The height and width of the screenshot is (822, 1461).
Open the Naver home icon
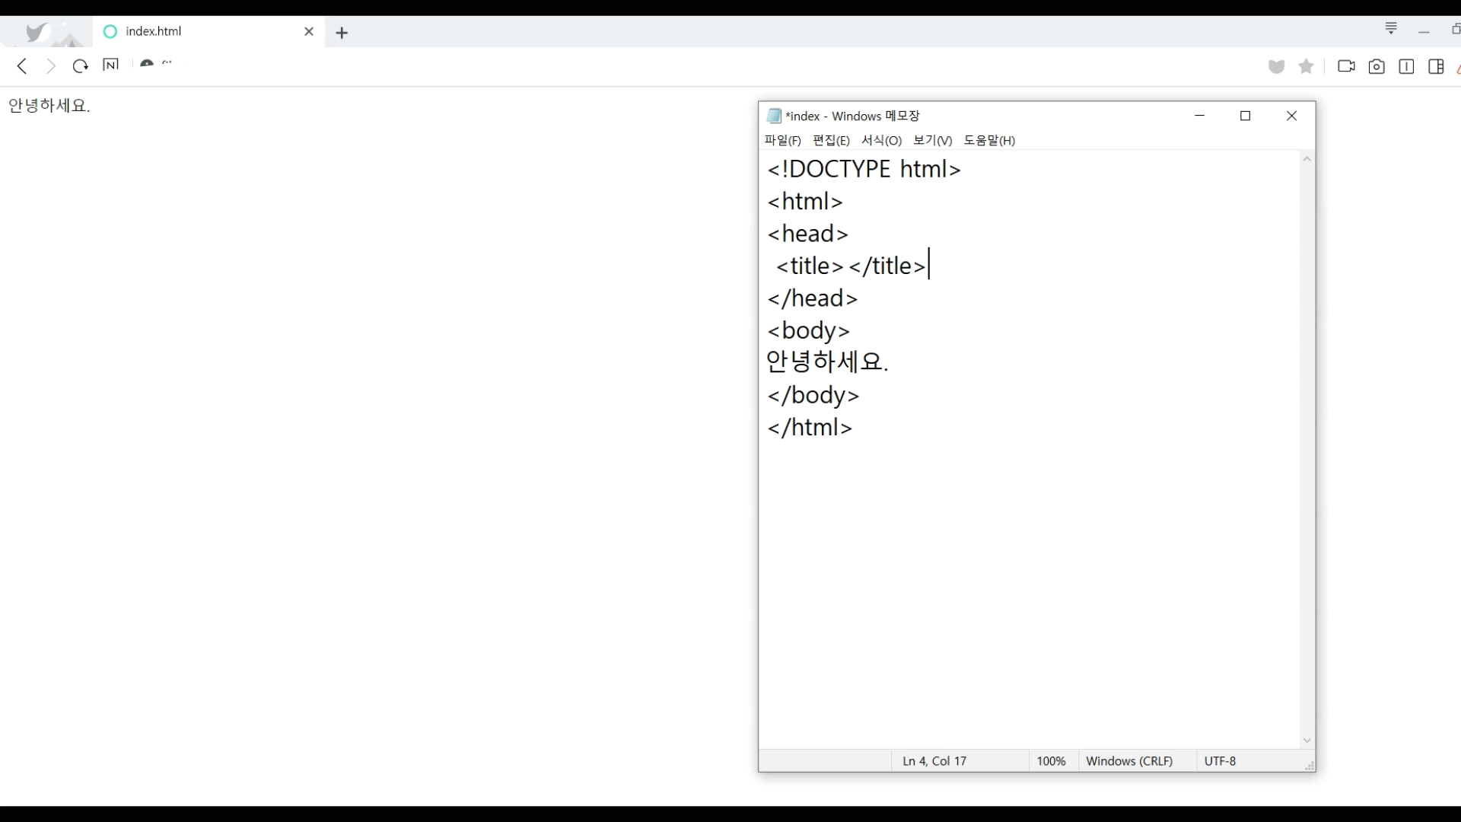pyautogui.click(x=110, y=65)
